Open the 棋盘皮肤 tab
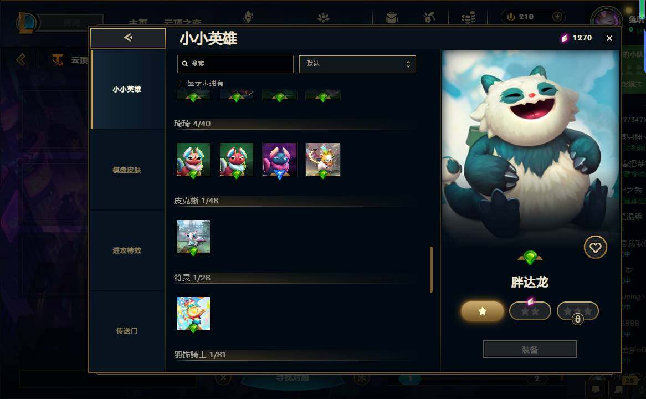The image size is (646, 399). pos(127,170)
